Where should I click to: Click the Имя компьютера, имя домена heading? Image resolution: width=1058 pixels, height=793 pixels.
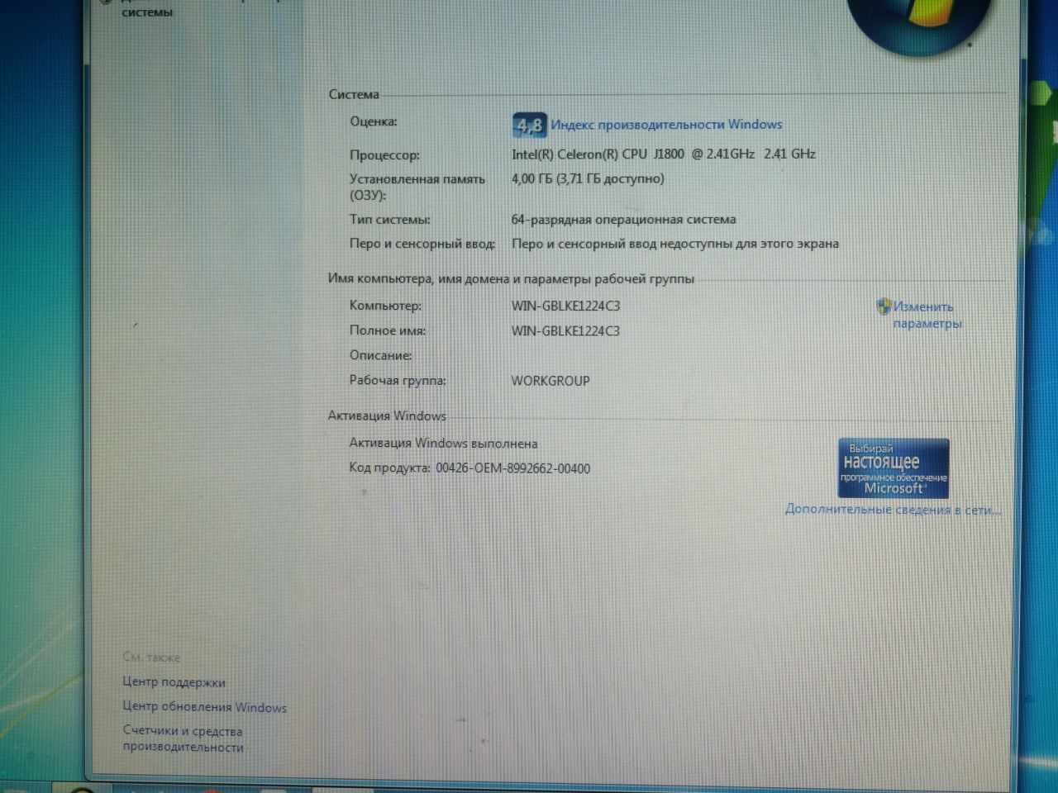coord(511,278)
